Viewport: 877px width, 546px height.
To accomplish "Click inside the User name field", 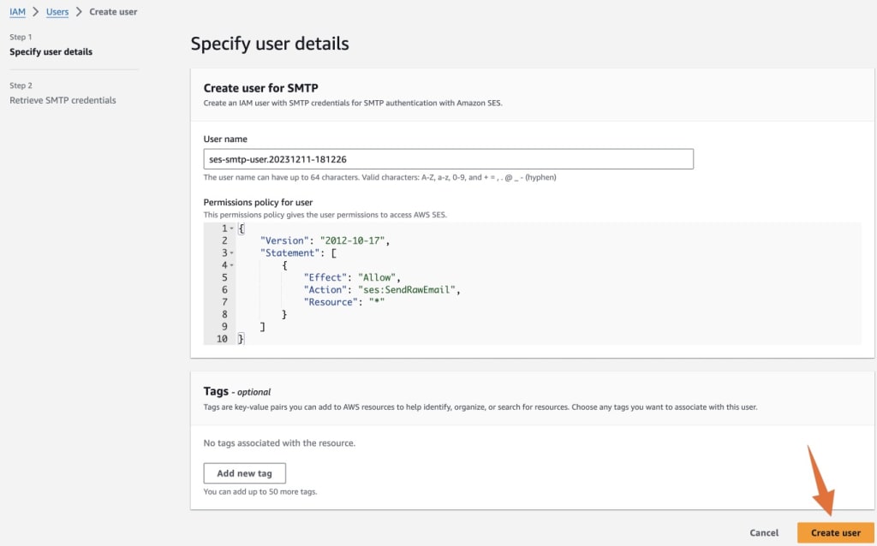I will tap(448, 158).
